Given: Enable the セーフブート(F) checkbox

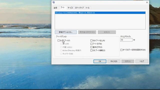Looking at the screenshot, I should [x=59, y=40].
